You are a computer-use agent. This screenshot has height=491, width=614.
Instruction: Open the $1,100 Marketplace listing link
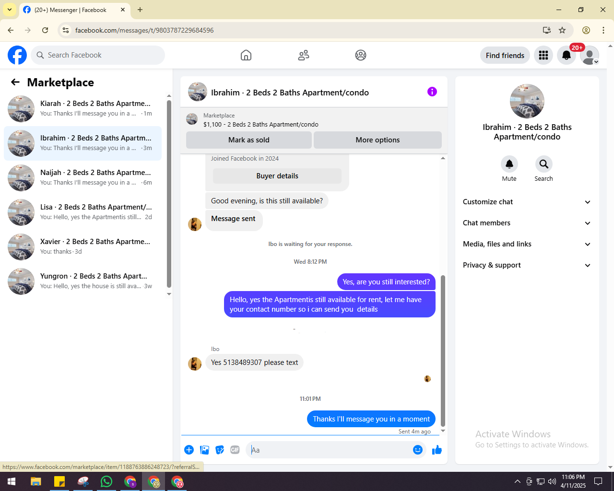coord(261,124)
